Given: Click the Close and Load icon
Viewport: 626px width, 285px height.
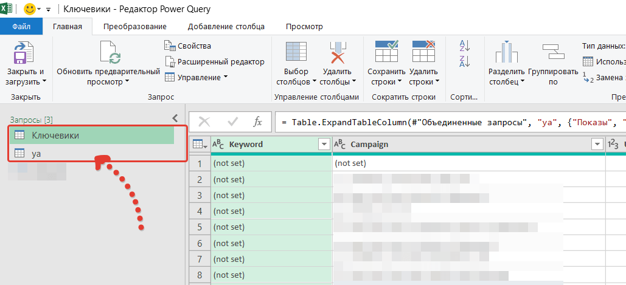Looking at the screenshot, I should [24, 53].
